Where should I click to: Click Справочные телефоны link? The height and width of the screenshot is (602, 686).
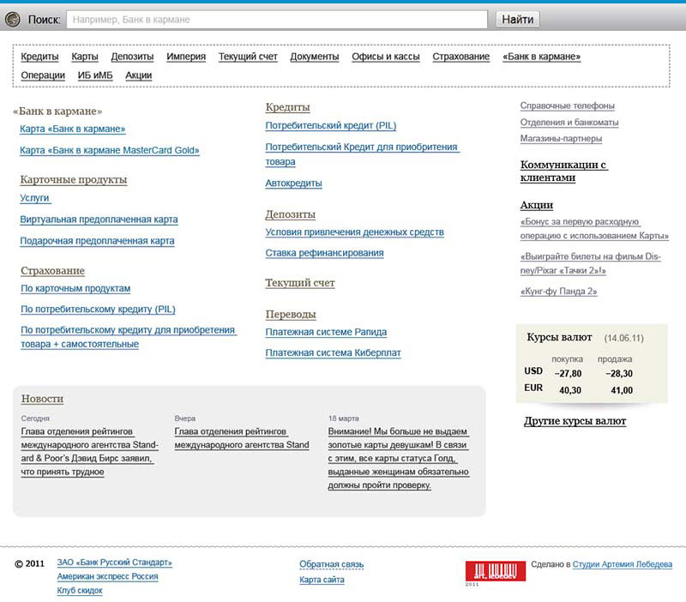pyautogui.click(x=567, y=106)
